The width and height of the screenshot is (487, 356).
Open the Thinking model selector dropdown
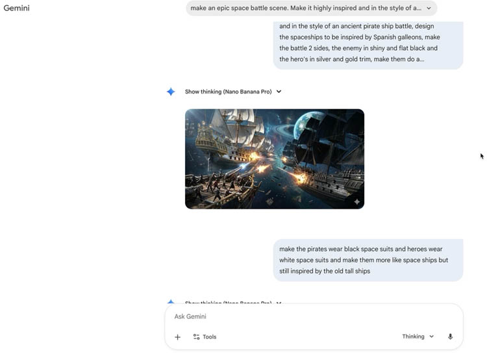pos(418,337)
